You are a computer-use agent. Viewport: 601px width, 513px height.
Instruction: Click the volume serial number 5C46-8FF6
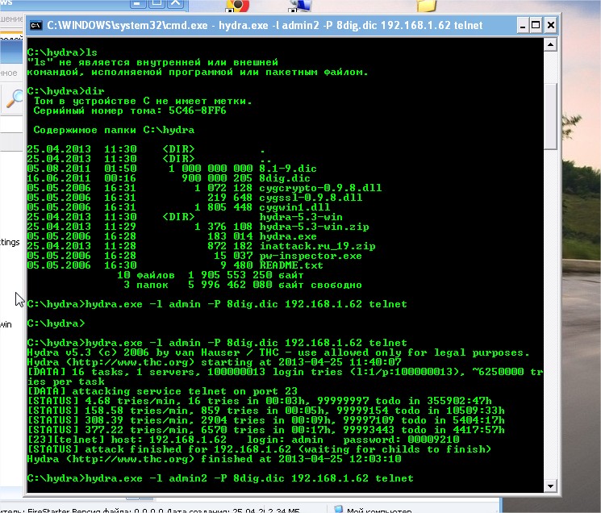tap(198, 111)
